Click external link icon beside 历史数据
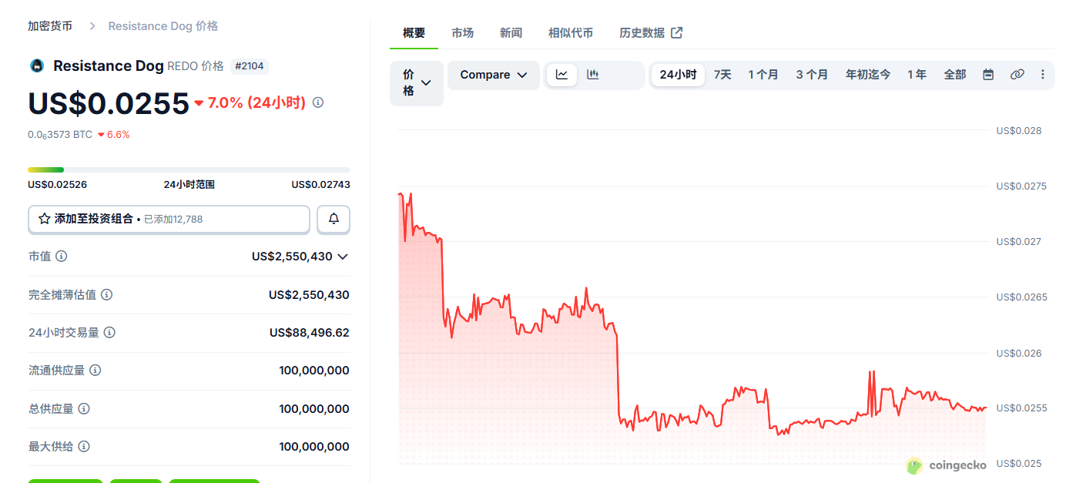The height and width of the screenshot is (483, 1076). tap(676, 32)
